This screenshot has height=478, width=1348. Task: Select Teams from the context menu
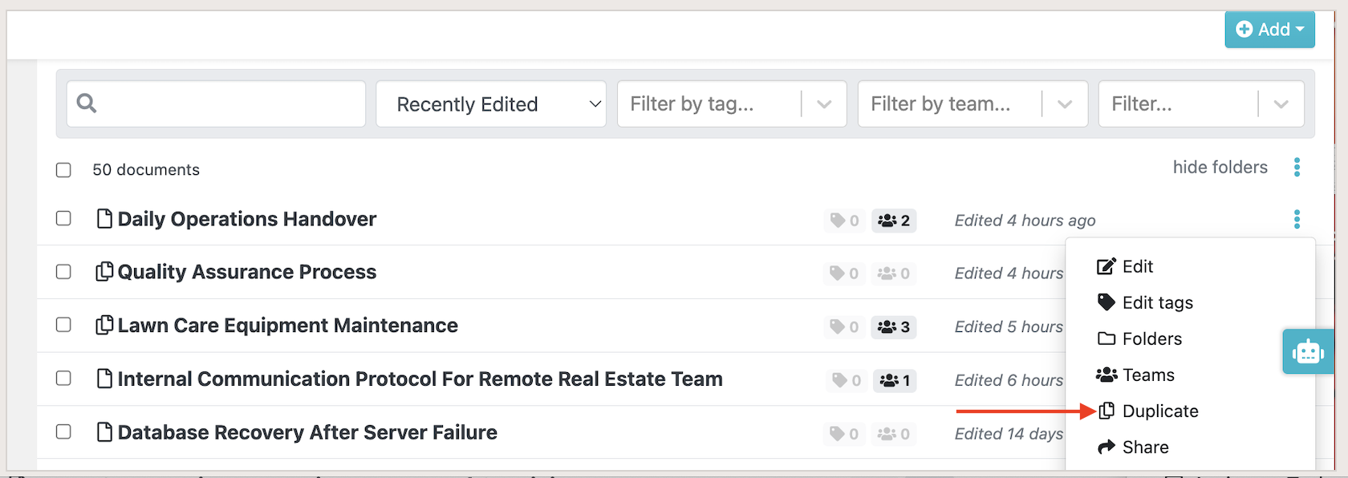[x=1135, y=375]
